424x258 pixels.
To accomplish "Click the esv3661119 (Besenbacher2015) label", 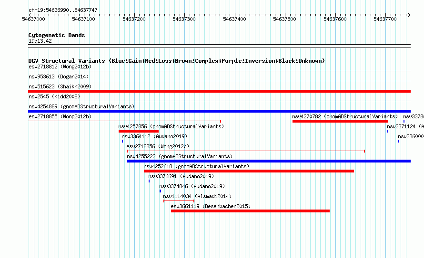I will [211, 206].
